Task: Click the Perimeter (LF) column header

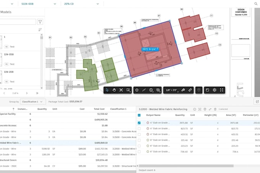Action: 250,115
